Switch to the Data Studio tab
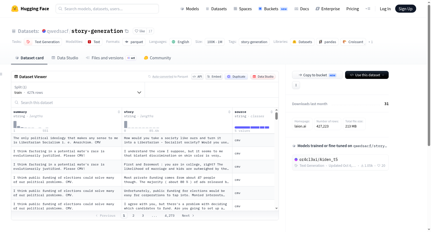 (65, 58)
